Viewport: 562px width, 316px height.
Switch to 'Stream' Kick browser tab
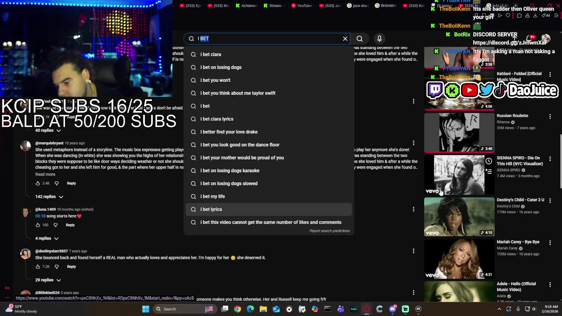click(x=274, y=6)
